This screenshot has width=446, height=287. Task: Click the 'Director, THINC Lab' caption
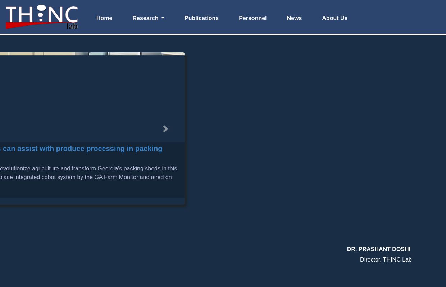[386, 259]
